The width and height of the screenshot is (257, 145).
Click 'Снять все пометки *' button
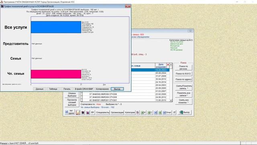coord(184,101)
